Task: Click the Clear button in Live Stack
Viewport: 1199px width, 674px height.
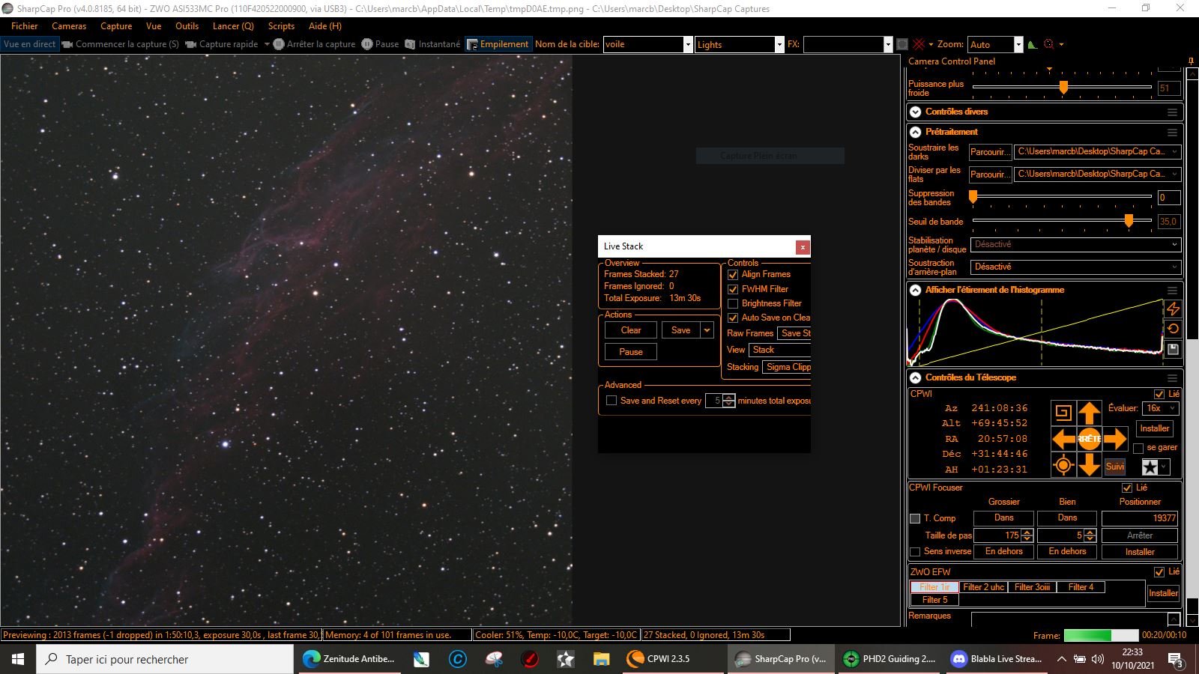Action: tap(631, 330)
